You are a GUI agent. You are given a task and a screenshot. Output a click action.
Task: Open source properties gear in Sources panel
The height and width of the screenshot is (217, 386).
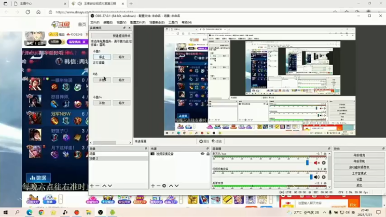tap(164, 186)
